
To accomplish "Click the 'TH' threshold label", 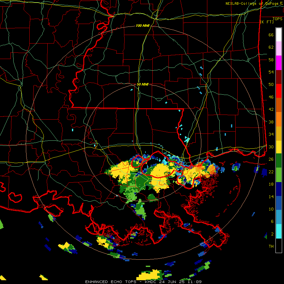I will click(271, 246).
